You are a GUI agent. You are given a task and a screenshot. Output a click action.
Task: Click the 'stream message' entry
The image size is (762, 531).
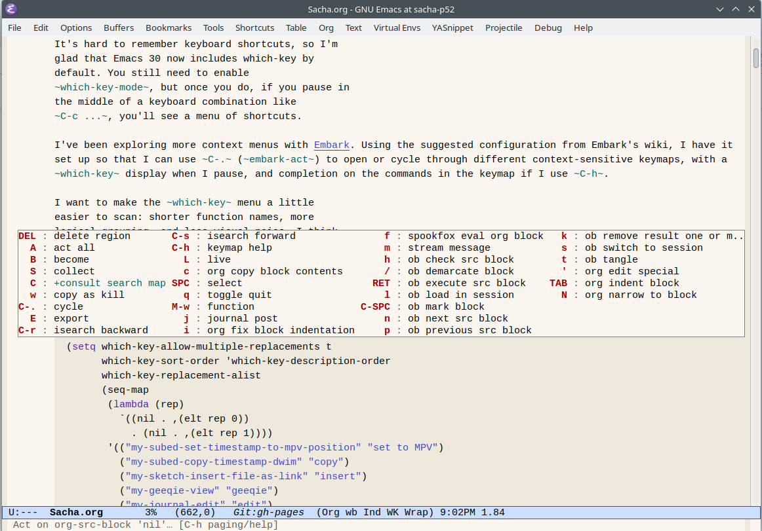[x=449, y=247]
